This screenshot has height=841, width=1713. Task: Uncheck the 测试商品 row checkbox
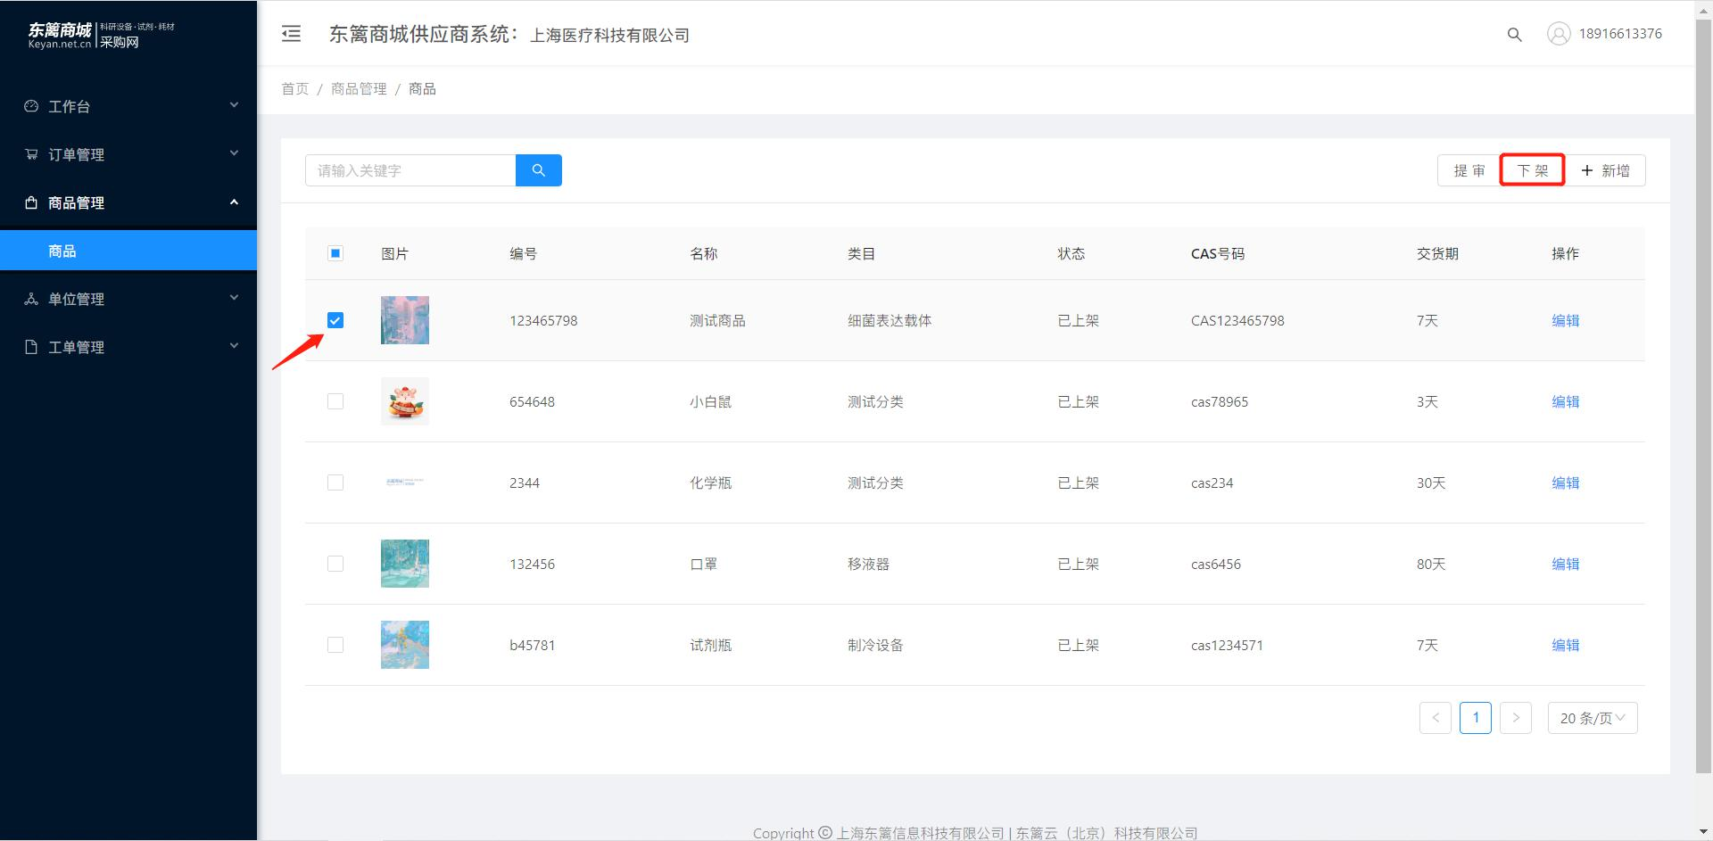point(335,320)
